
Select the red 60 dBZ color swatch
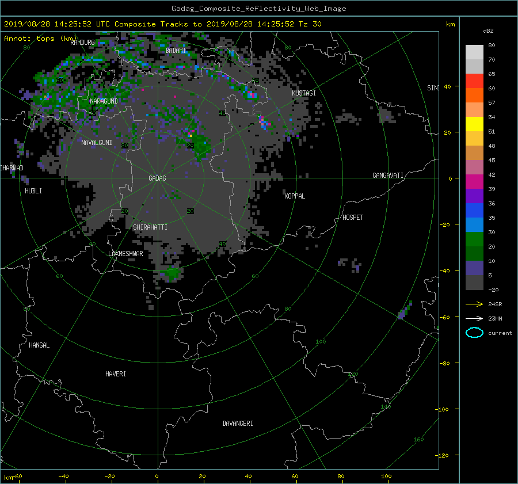tap(474, 81)
